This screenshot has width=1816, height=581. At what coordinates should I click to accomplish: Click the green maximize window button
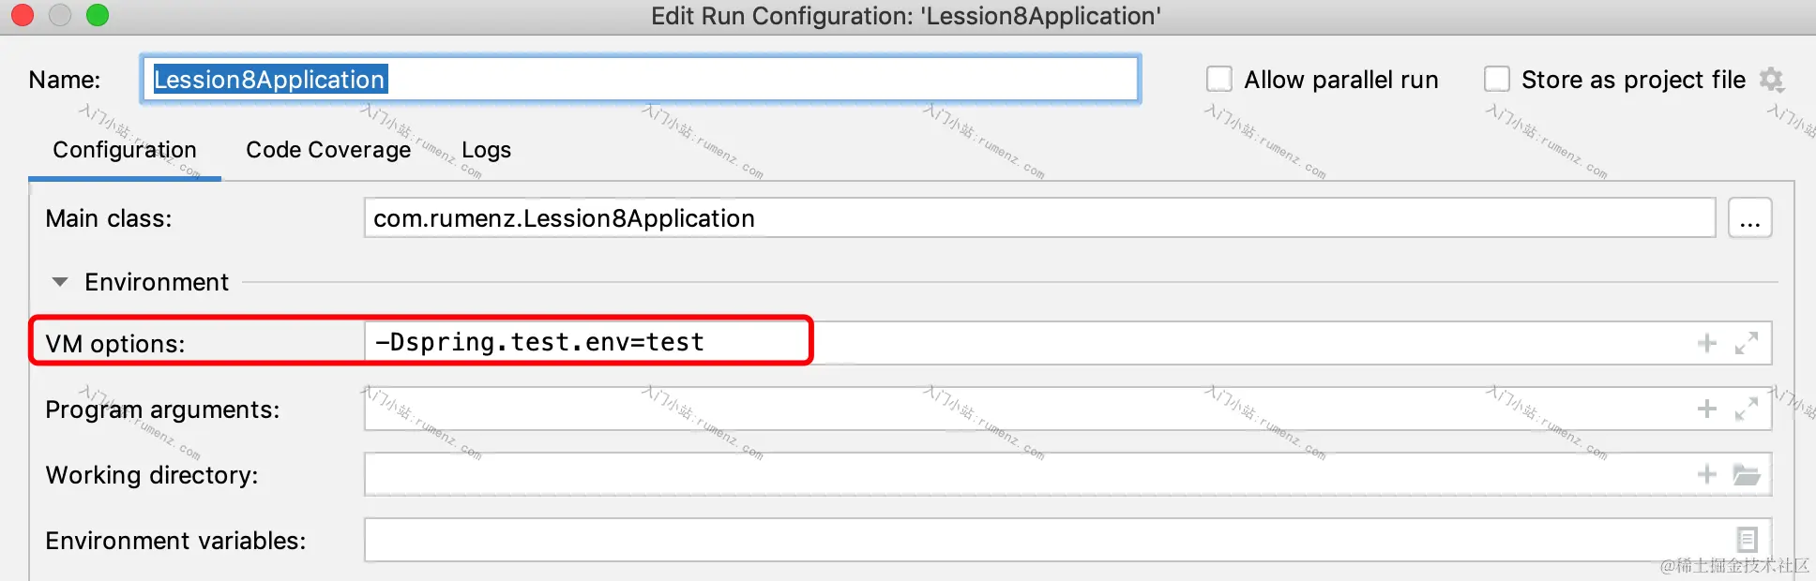point(98,15)
